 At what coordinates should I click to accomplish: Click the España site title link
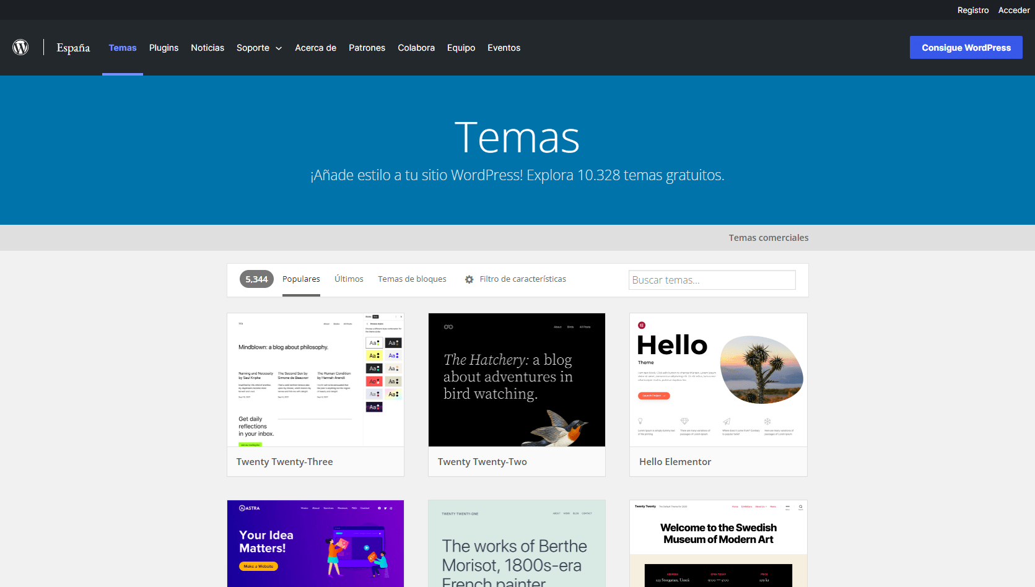pyautogui.click(x=73, y=48)
